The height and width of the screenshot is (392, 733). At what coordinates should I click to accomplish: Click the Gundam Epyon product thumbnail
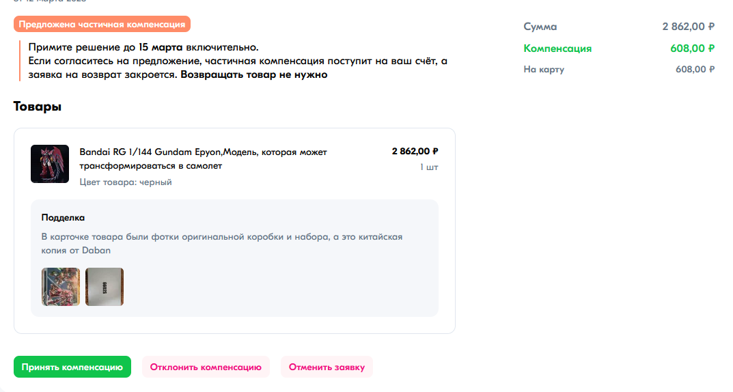tap(50, 164)
